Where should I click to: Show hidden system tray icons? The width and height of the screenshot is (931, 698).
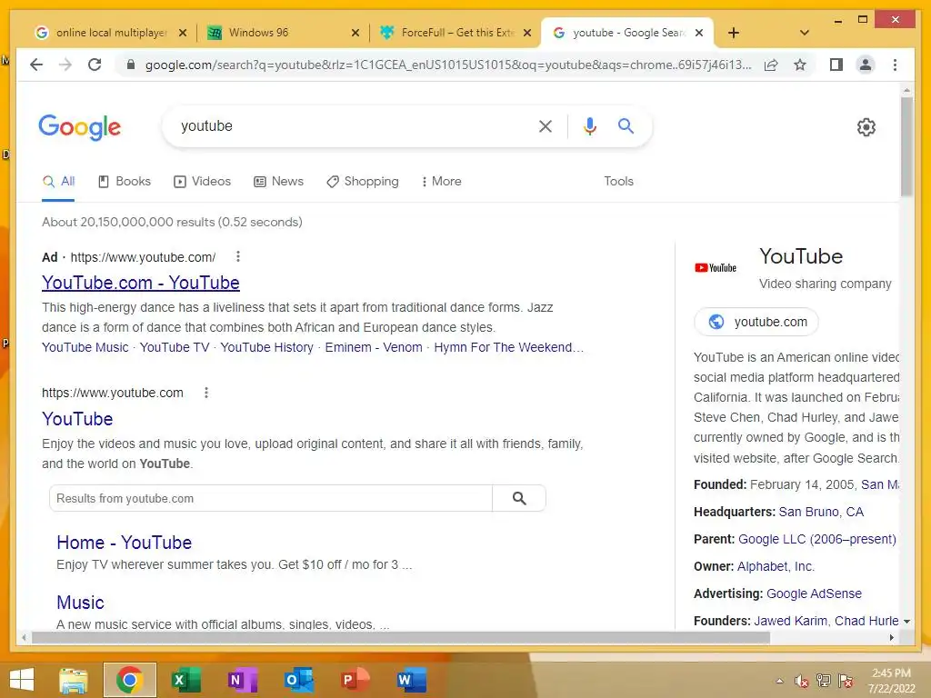779,681
